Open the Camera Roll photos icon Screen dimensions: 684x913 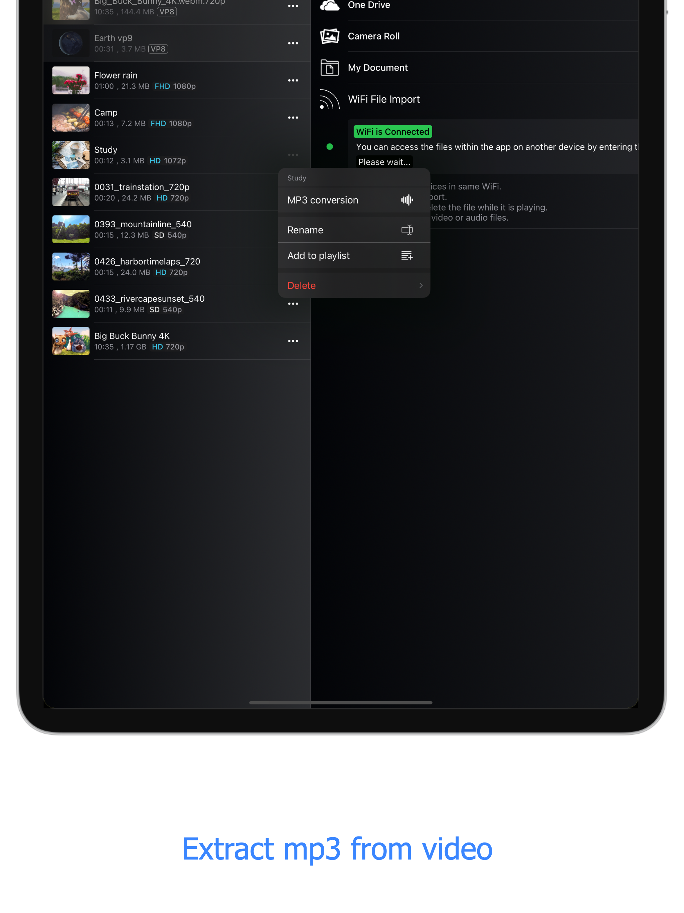click(x=329, y=36)
